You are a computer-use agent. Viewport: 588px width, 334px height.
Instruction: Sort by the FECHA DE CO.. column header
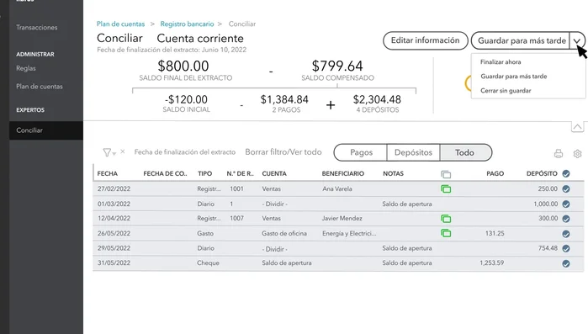pyautogui.click(x=165, y=173)
